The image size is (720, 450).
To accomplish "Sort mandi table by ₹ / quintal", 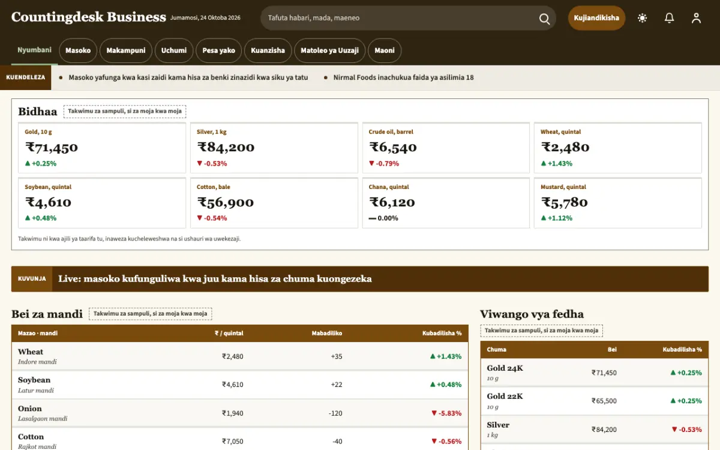I will point(229,333).
